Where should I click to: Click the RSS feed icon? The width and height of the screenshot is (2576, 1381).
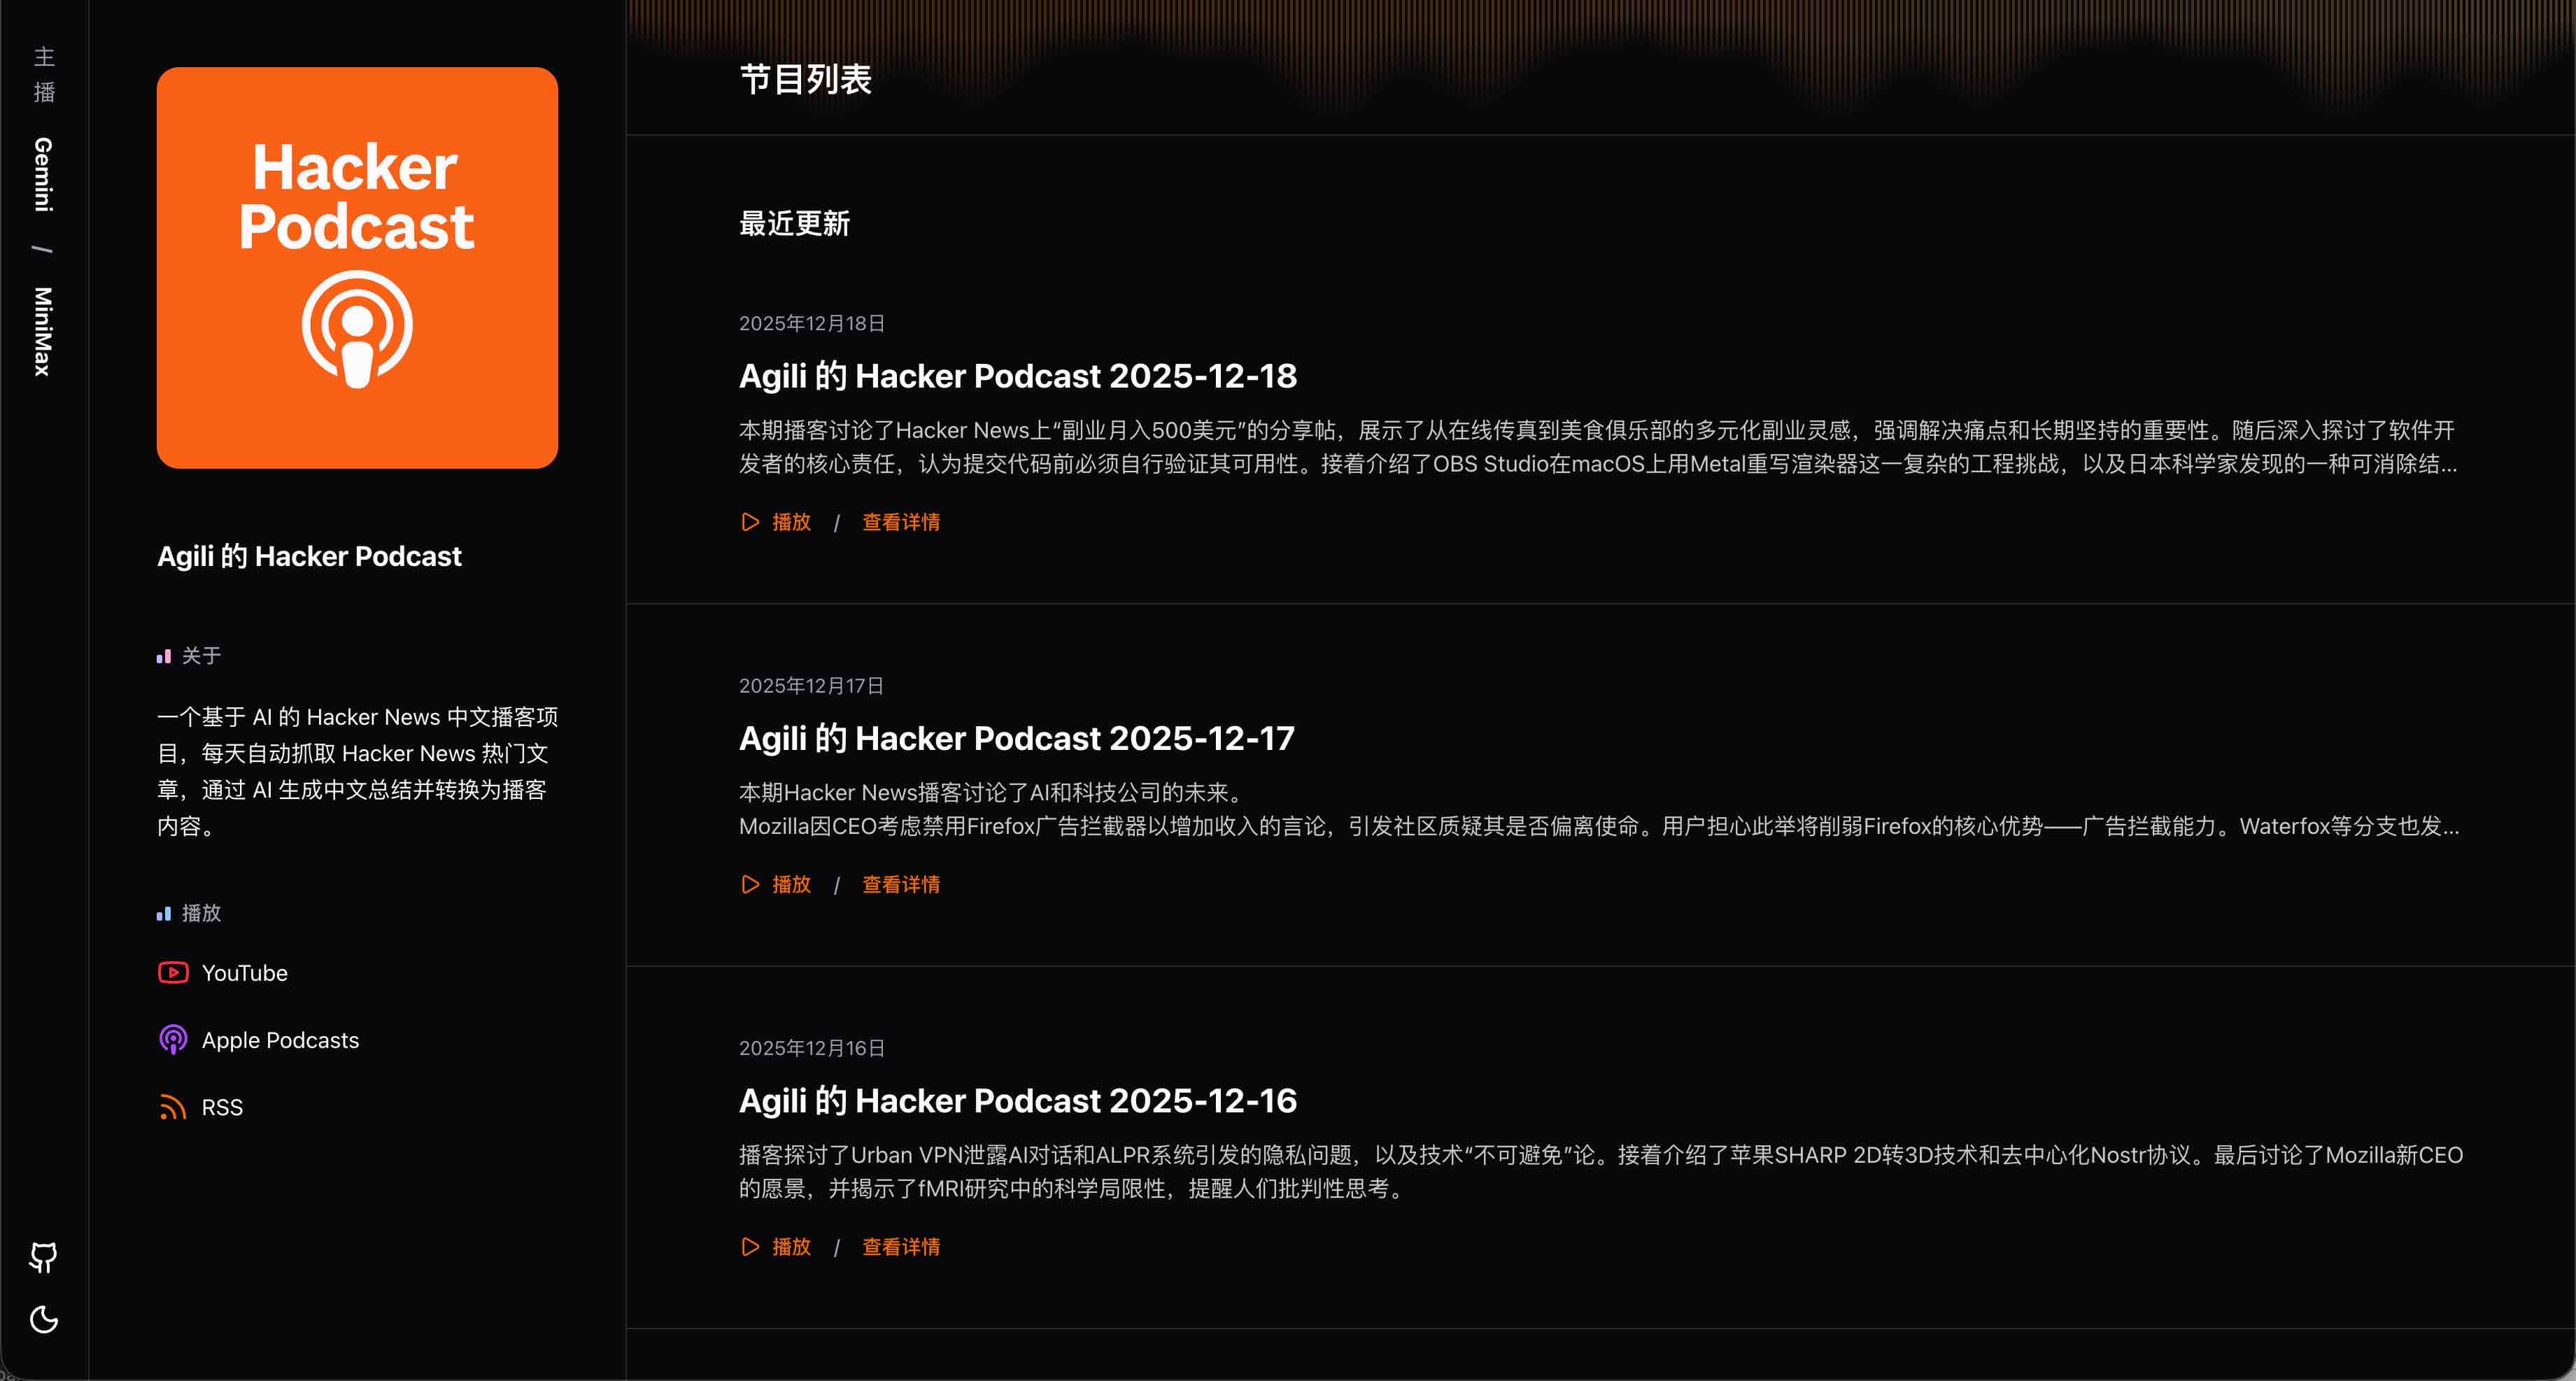tap(172, 1107)
